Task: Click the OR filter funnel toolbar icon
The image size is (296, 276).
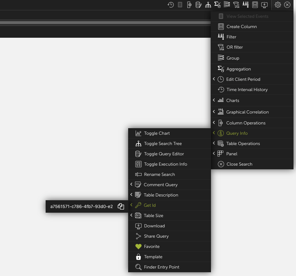Action: (x=236, y=5)
